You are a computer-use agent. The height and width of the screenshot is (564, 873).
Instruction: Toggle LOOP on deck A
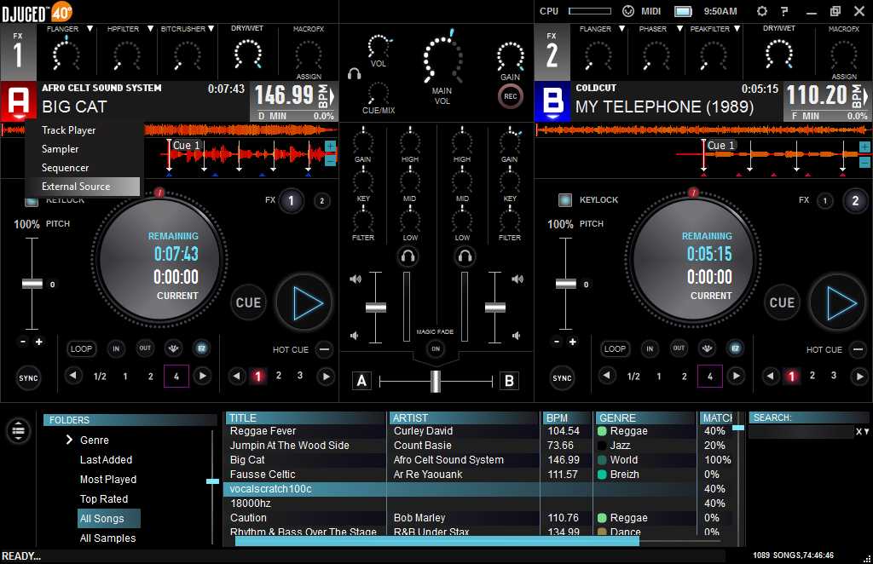pos(81,348)
